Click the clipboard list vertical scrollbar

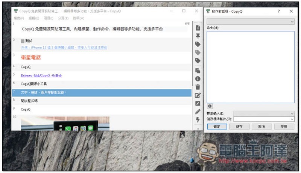(192, 54)
